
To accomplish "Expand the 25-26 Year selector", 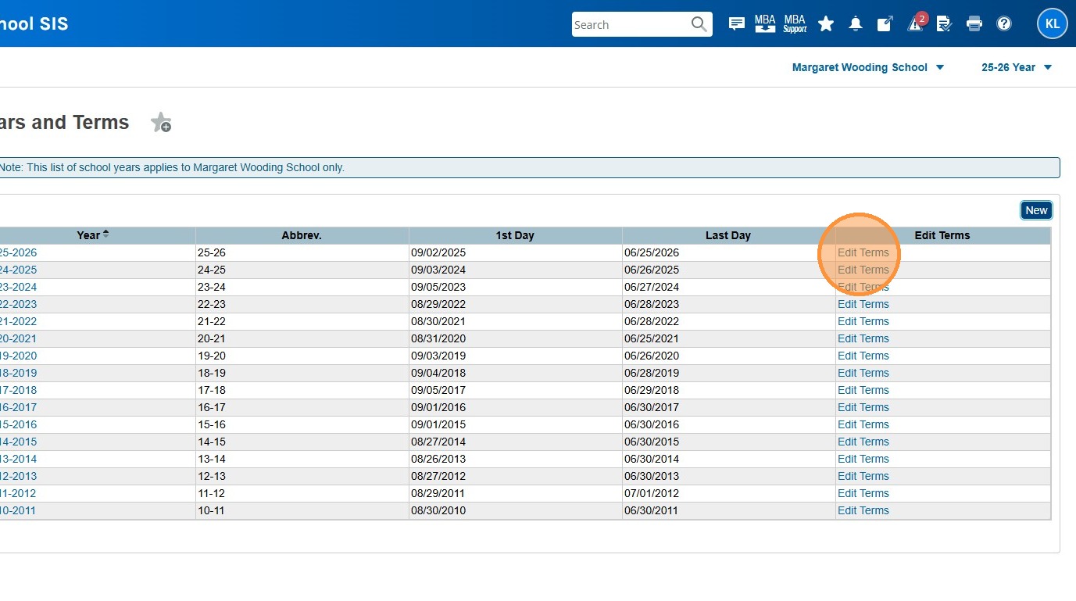I will (1016, 67).
